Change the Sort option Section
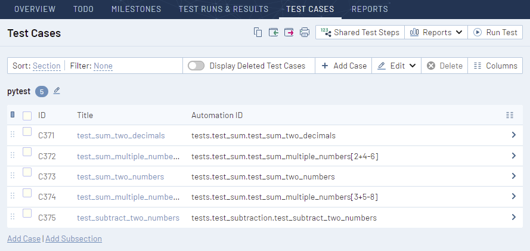This screenshot has height=251, width=530. click(x=47, y=66)
